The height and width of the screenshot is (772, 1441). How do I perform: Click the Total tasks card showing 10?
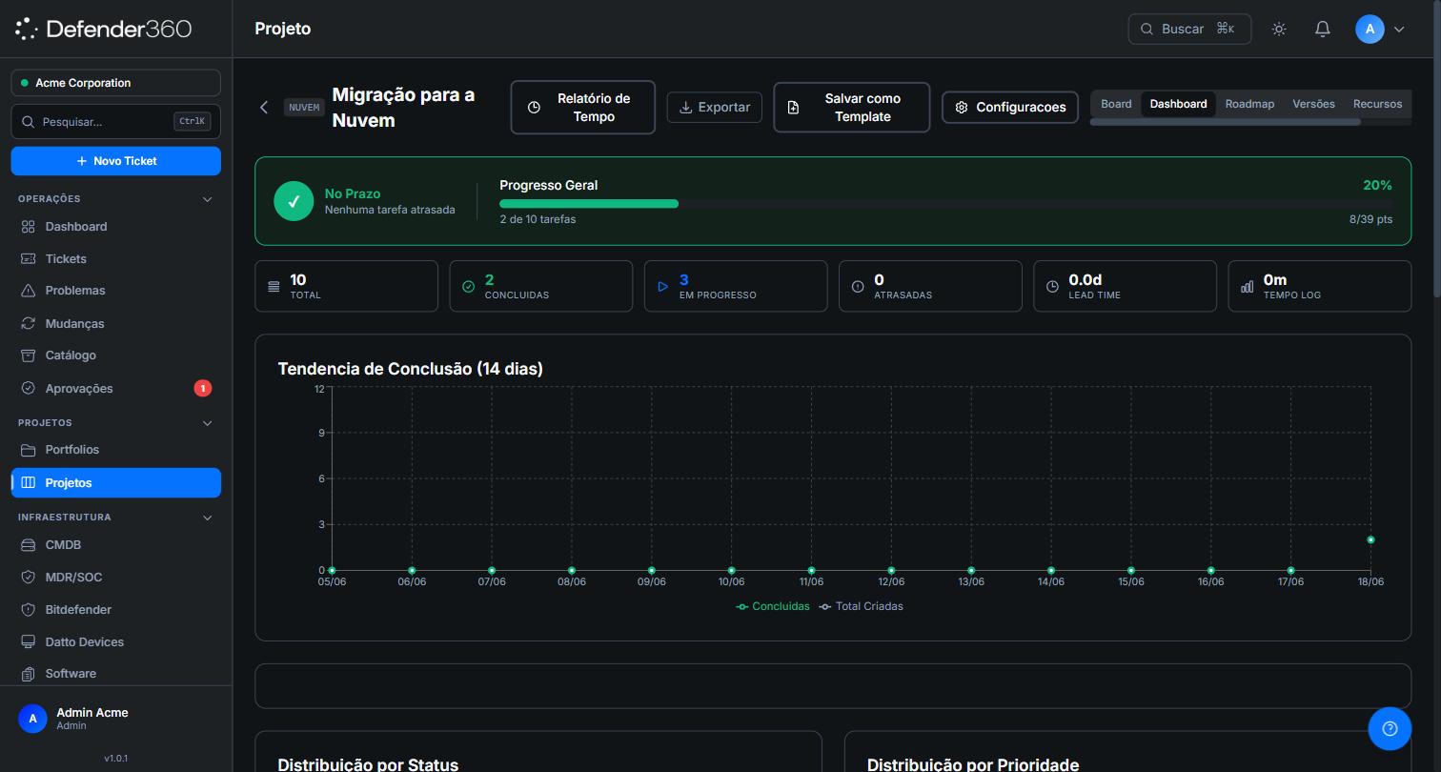click(346, 286)
